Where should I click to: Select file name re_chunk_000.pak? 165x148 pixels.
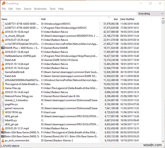[15, 36]
